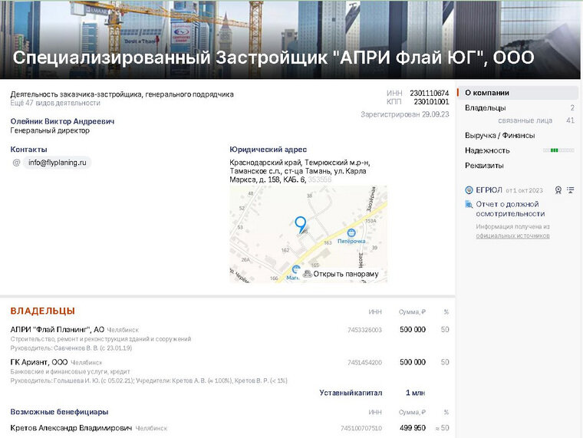Click Открыть панораму on the map

point(346,274)
